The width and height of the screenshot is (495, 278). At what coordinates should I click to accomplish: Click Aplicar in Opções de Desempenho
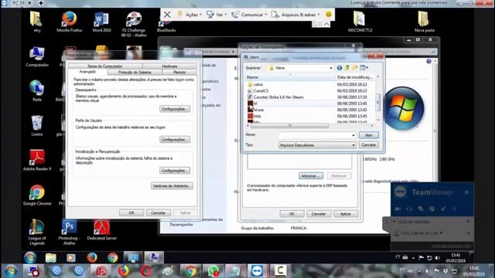(346, 214)
